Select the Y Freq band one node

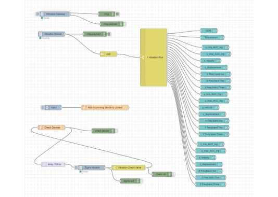tap(214, 121)
